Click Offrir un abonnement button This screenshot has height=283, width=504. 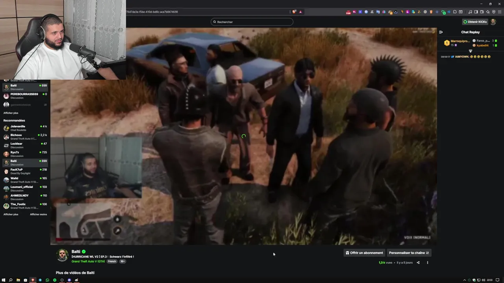click(364, 253)
